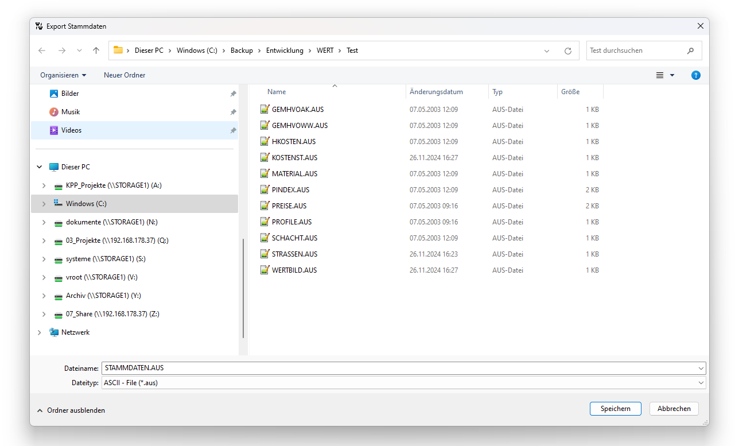Select the KOSTENST.AUS file icon
The height and width of the screenshot is (446, 735).
pos(265,157)
